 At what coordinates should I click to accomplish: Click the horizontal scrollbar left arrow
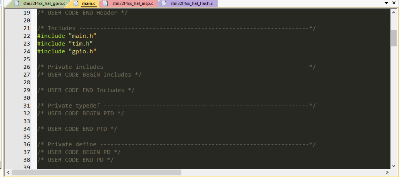click(x=8, y=172)
